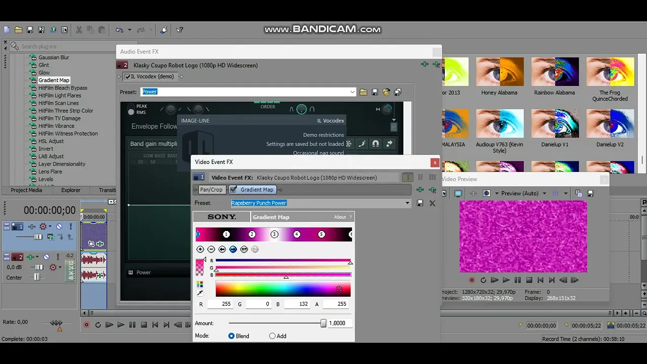Select Pan/Crop in the FX chain
The width and height of the screenshot is (647, 364).
[x=211, y=190]
